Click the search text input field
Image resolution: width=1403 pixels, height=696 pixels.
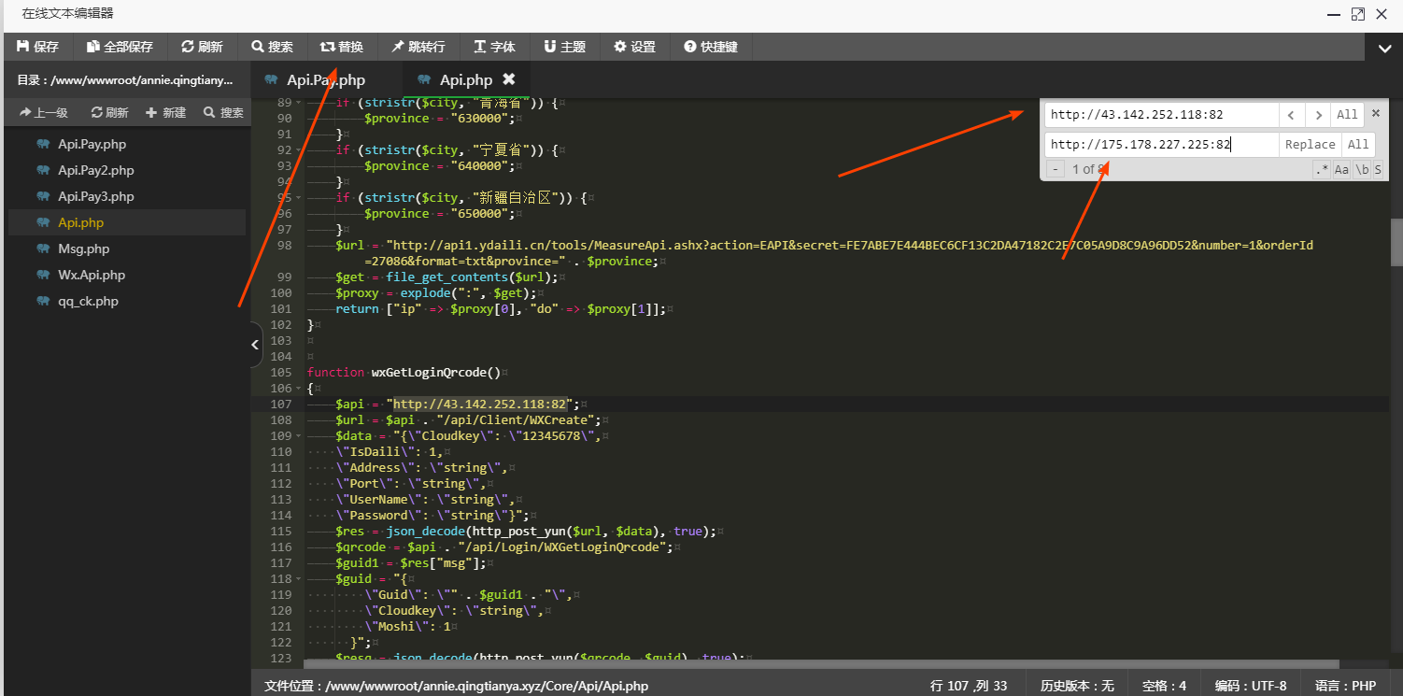(x=1161, y=115)
